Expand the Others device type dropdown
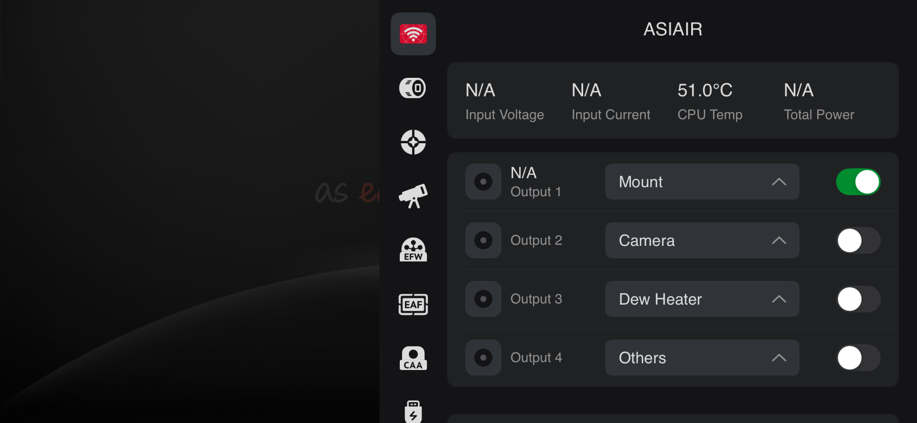917x423 pixels. (x=702, y=358)
